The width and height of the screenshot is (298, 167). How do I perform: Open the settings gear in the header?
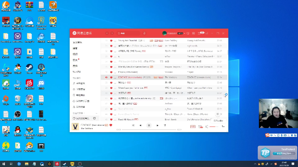point(193,33)
